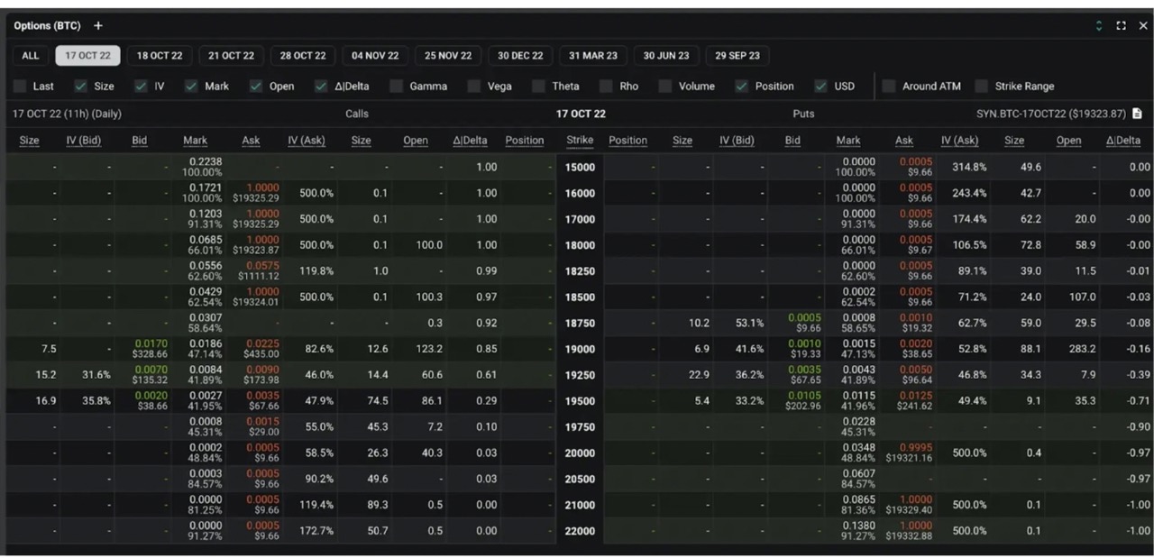Image resolution: width=1154 pixels, height=558 pixels.
Task: Select the ALL expirations tab
Action: (30, 55)
